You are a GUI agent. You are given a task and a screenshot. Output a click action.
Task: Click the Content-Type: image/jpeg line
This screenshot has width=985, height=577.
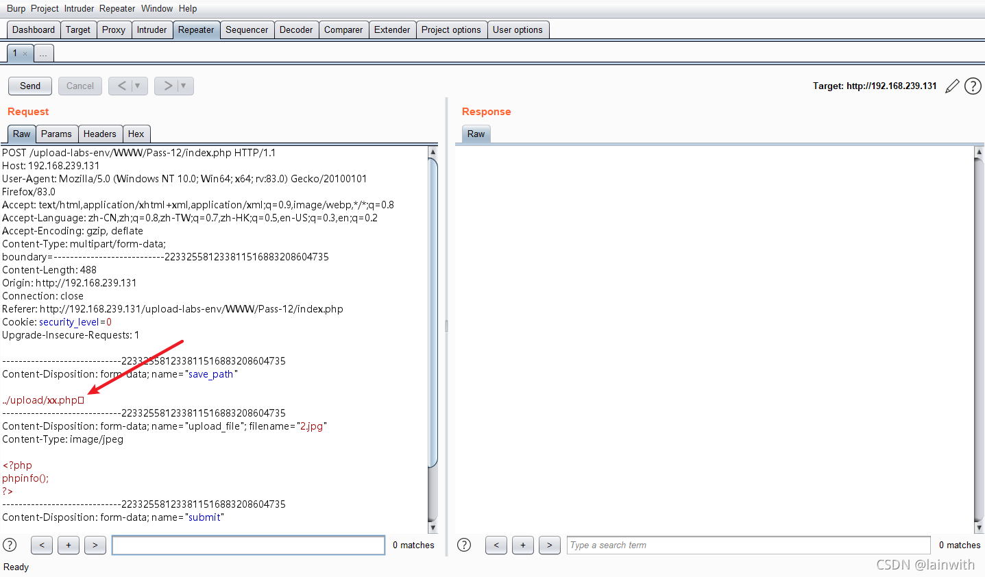[63, 439]
